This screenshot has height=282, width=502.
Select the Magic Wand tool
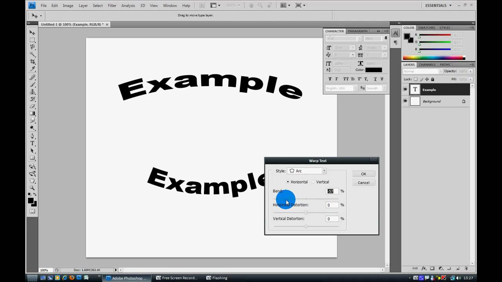[x=33, y=54]
